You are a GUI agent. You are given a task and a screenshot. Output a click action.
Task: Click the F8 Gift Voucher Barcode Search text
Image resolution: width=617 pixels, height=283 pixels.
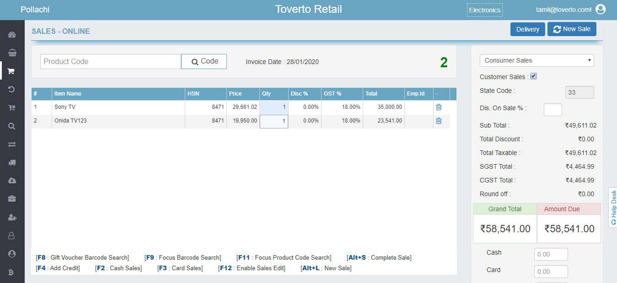[x=82, y=258]
